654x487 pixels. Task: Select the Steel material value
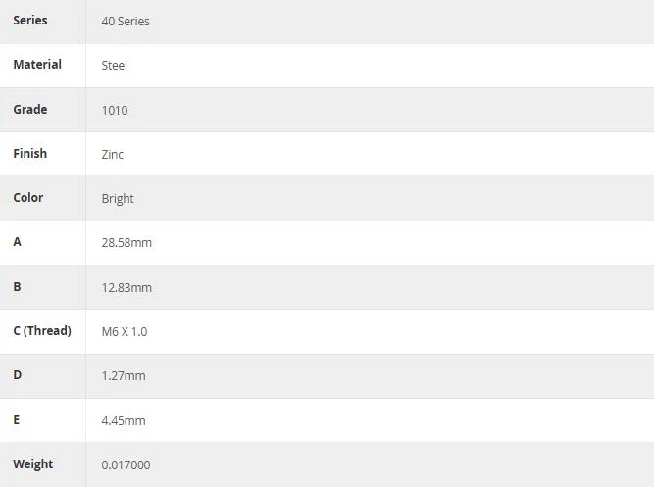115,65
